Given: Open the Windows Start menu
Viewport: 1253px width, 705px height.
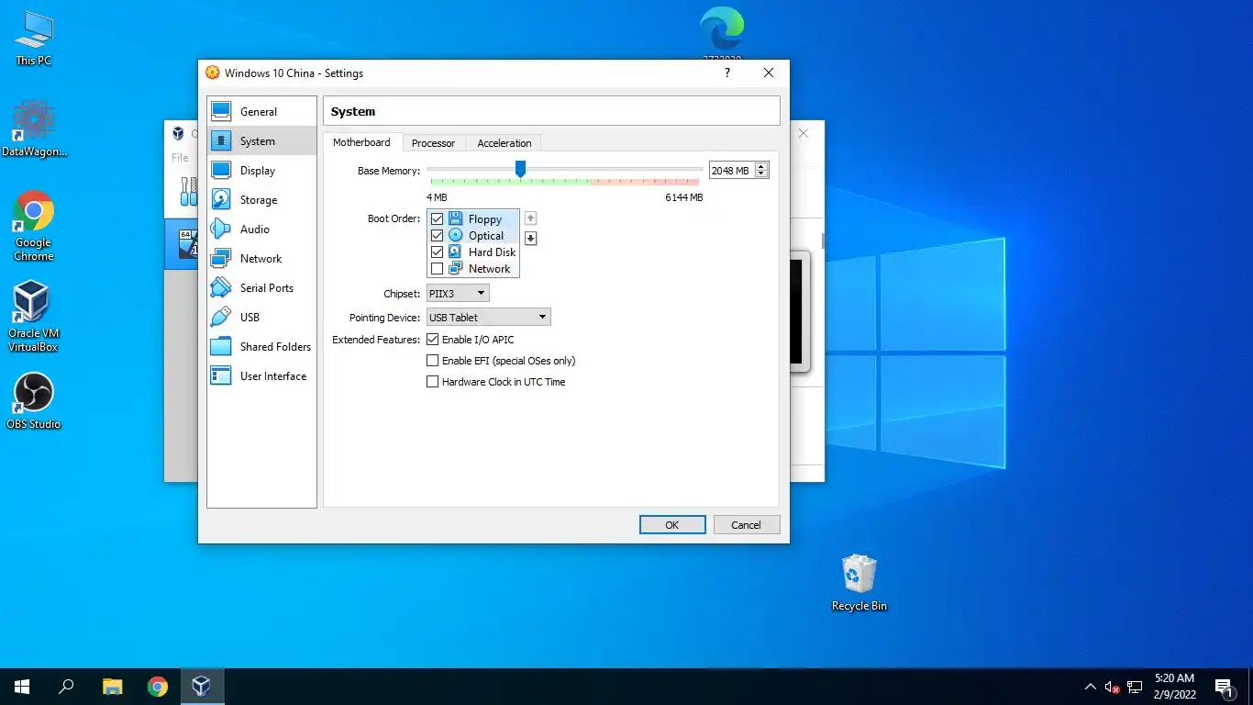Looking at the screenshot, I should pos(22,686).
